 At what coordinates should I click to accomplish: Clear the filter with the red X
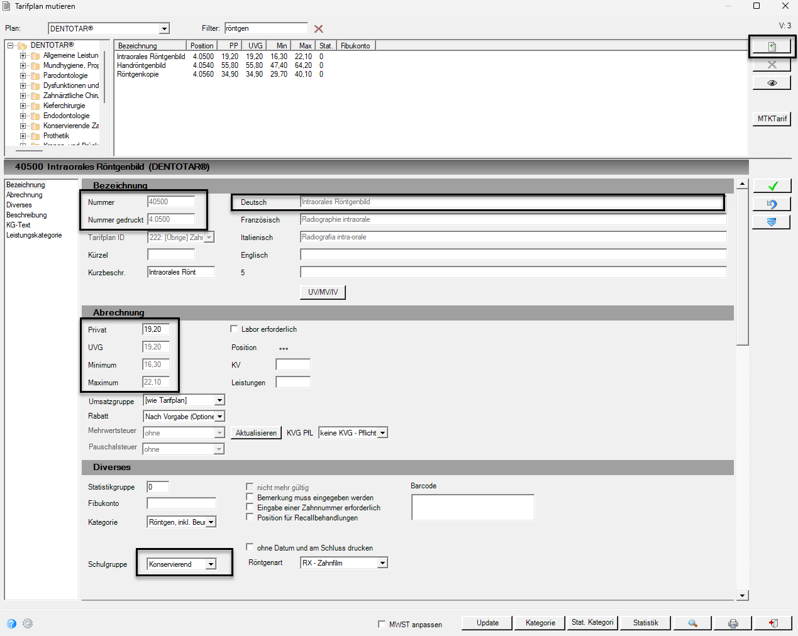(x=319, y=29)
